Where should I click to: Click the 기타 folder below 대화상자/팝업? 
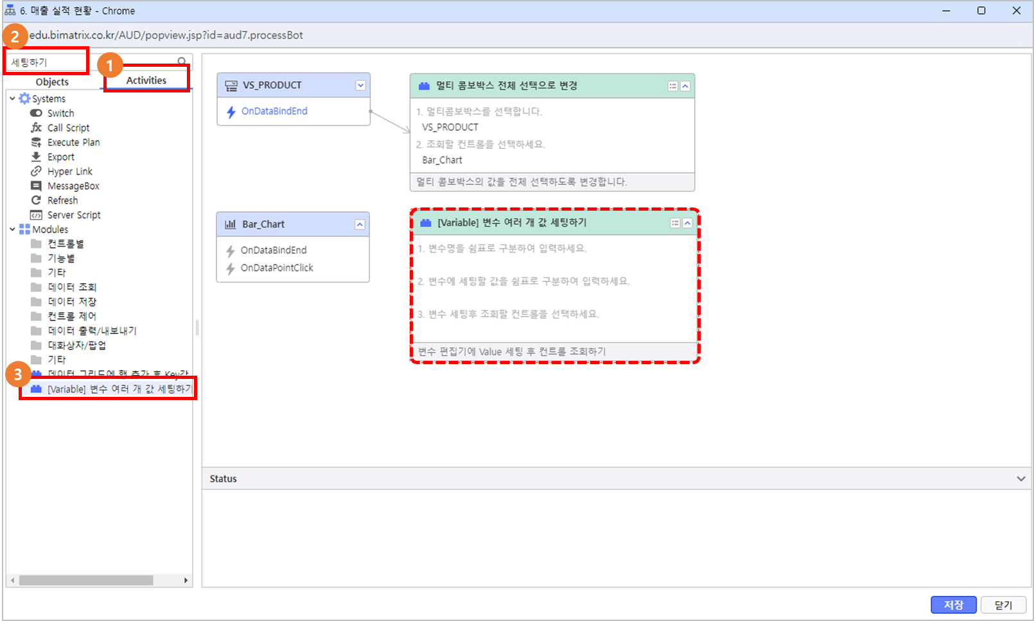[x=36, y=360]
